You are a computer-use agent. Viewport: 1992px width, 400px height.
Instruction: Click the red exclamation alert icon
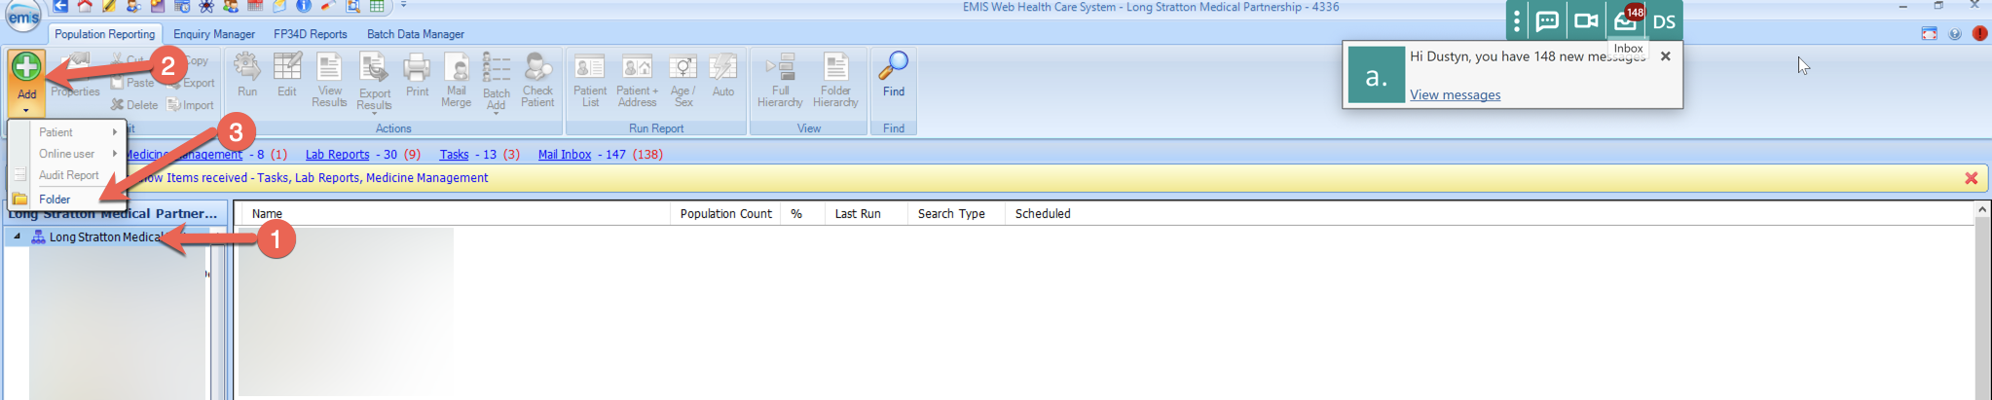coord(1979,34)
